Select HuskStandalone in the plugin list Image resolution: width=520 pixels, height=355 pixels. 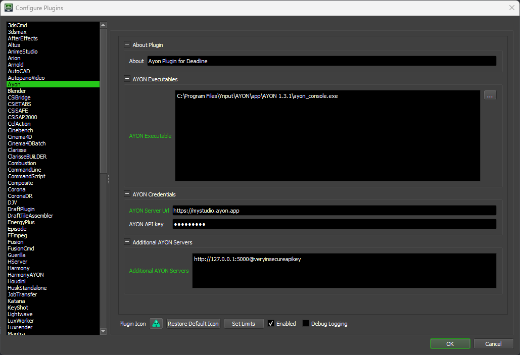[53, 288]
